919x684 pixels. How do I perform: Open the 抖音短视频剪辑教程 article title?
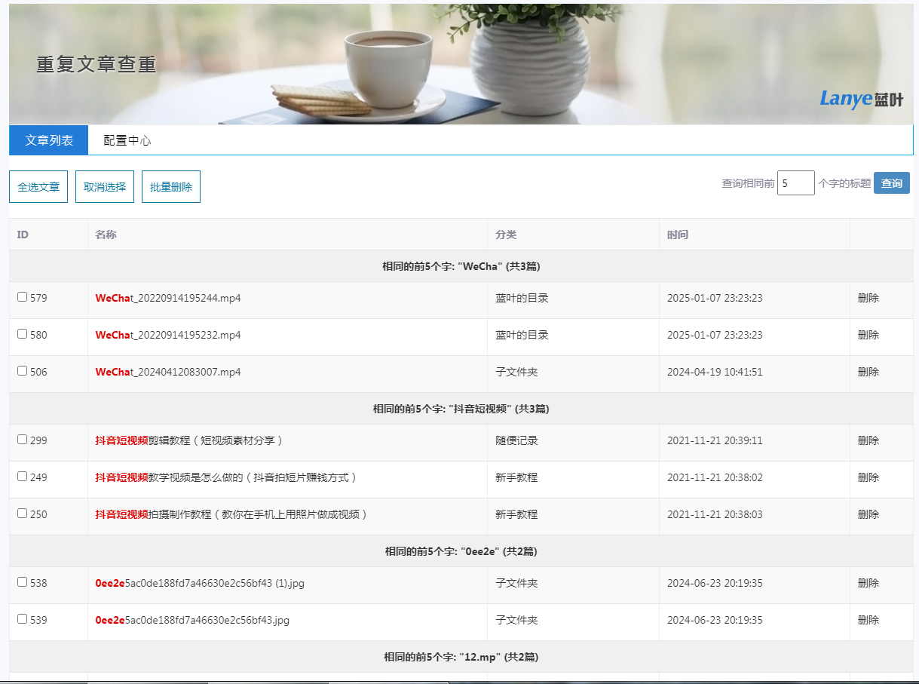click(189, 440)
